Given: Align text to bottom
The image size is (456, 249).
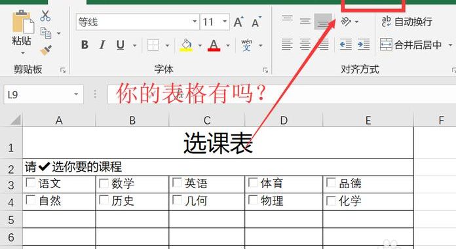Looking at the screenshot, I should 323,22.
